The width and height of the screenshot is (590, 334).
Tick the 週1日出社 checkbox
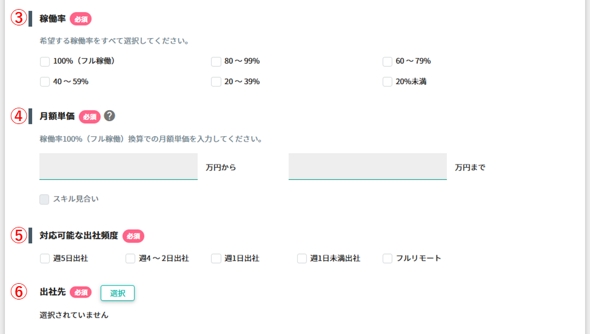click(x=216, y=258)
